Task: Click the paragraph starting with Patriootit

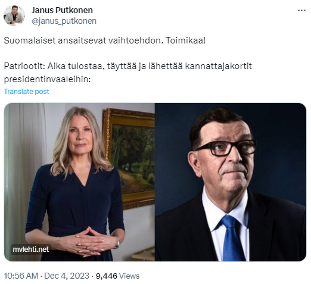Action: (128, 73)
